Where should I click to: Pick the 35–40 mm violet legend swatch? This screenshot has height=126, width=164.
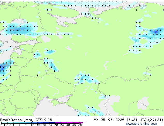pyautogui.click(x=64, y=123)
